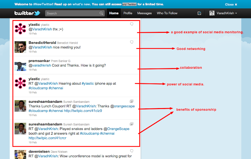The image size is (251, 159).
Task: Click davenielsen profile photo
Action: click(20, 154)
